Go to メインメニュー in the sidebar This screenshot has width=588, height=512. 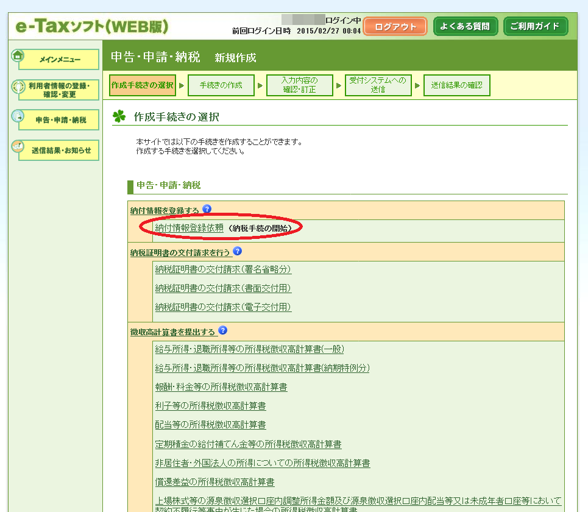coord(60,60)
